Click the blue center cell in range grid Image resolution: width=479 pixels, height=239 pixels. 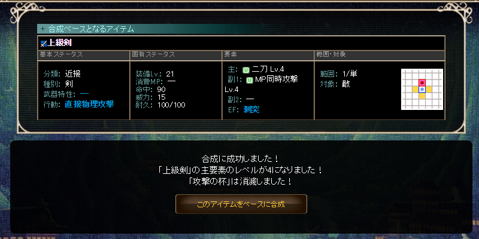[422, 89]
